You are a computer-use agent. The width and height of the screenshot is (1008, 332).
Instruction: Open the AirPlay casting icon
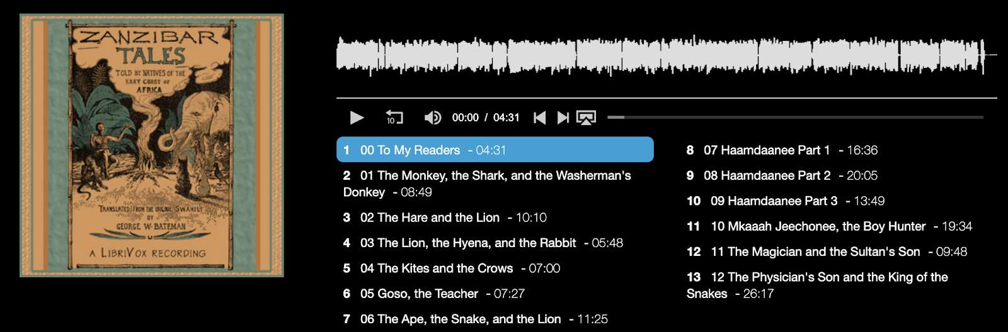pyautogui.click(x=587, y=118)
